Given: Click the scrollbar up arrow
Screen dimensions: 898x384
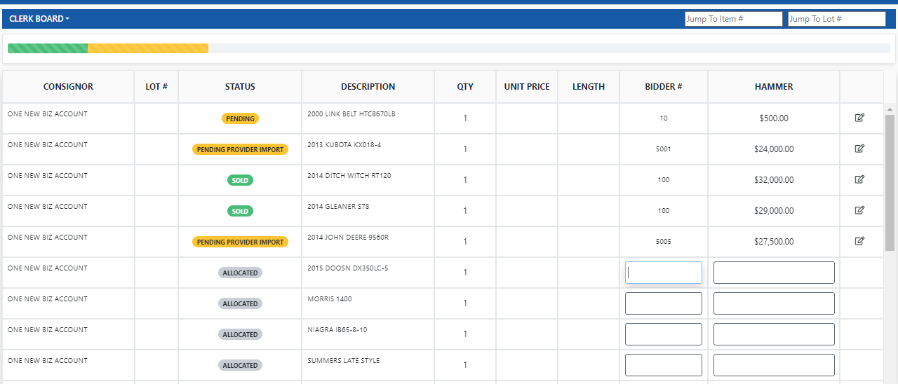Looking at the screenshot, I should click(x=890, y=109).
